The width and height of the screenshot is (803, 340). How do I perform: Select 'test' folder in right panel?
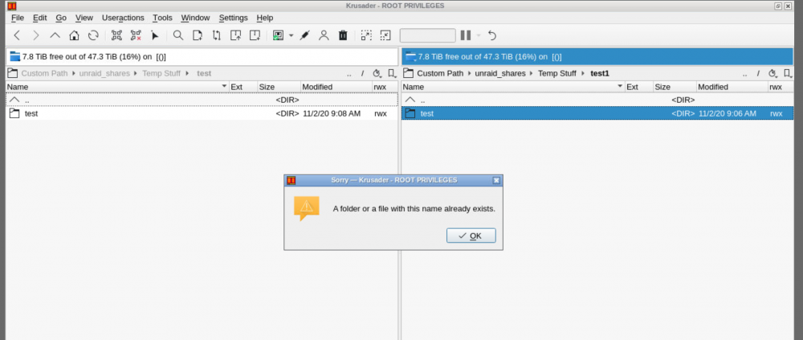click(x=597, y=113)
